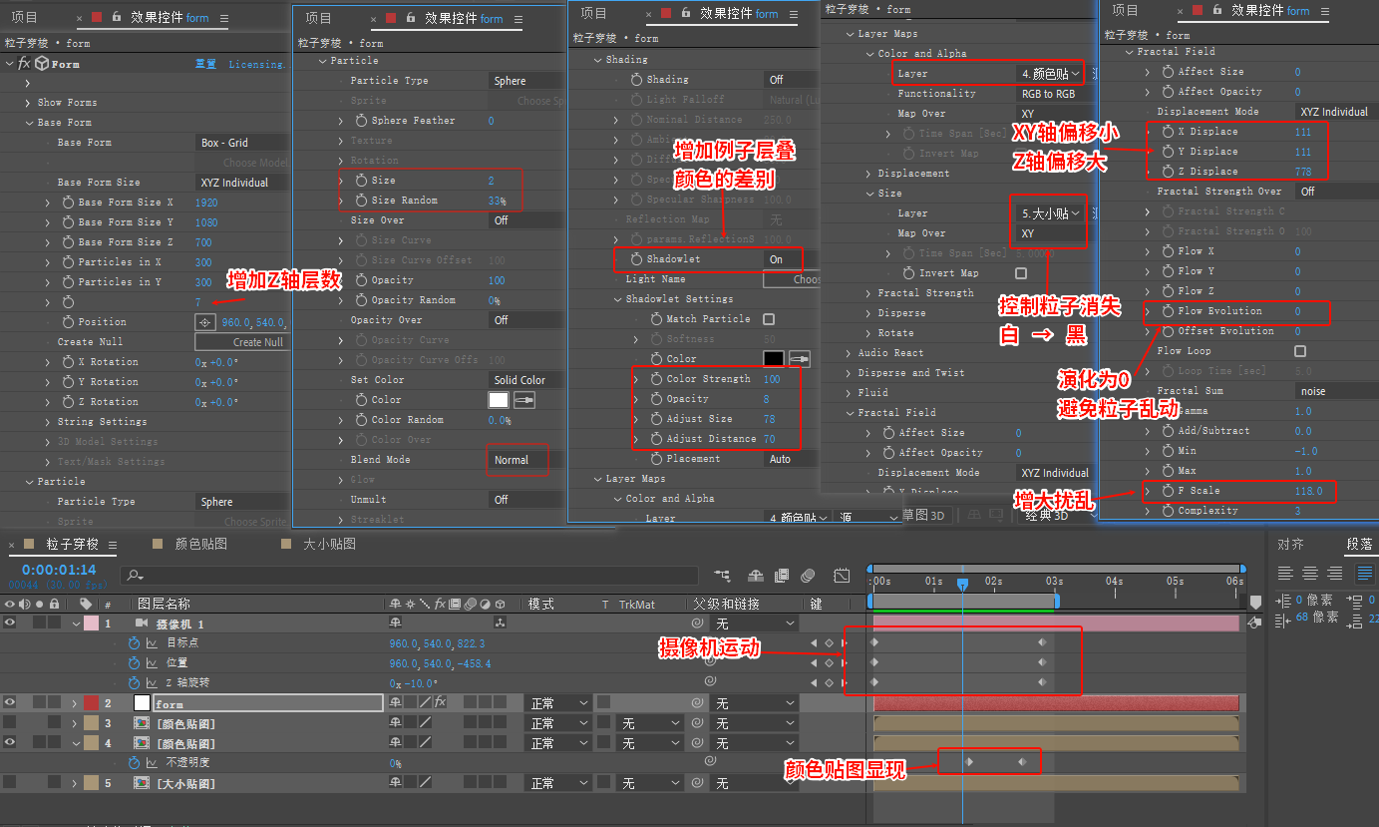Enable motion blur icon in timeline toolbar
Viewport: 1379px width, 827px height.
pos(808,576)
